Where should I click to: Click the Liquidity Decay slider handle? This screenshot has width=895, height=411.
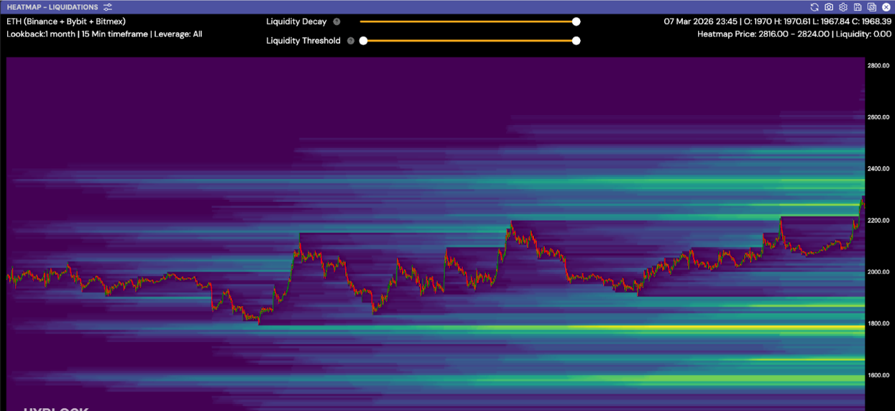(576, 22)
